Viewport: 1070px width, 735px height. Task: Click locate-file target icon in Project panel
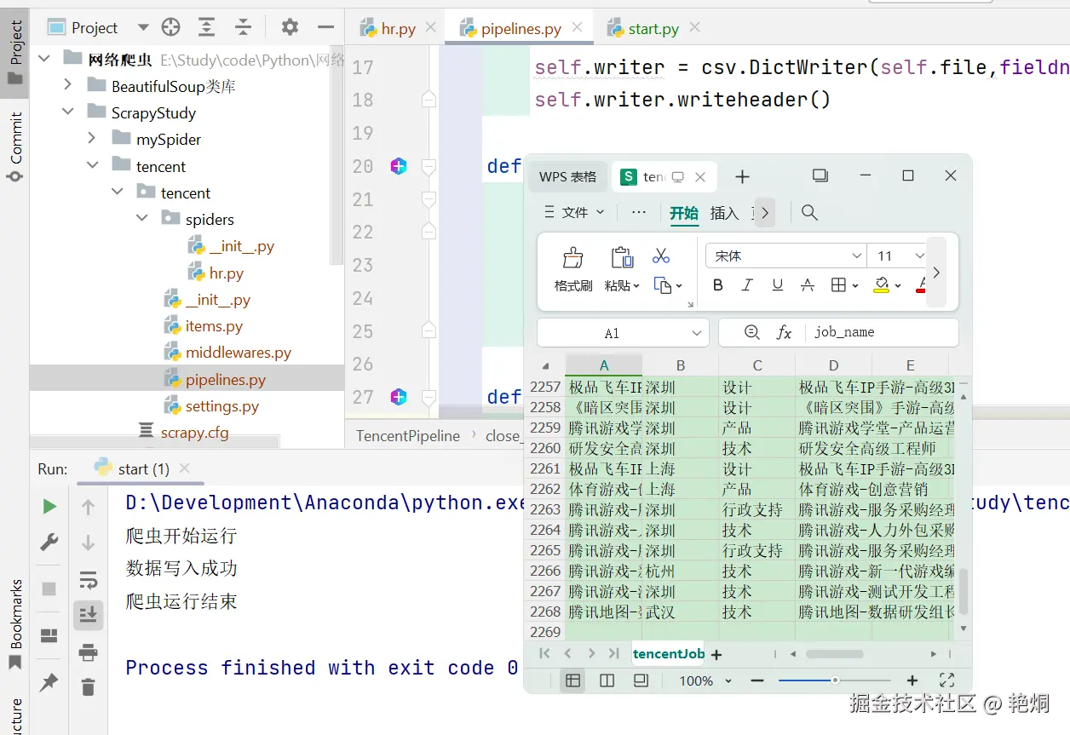170,27
